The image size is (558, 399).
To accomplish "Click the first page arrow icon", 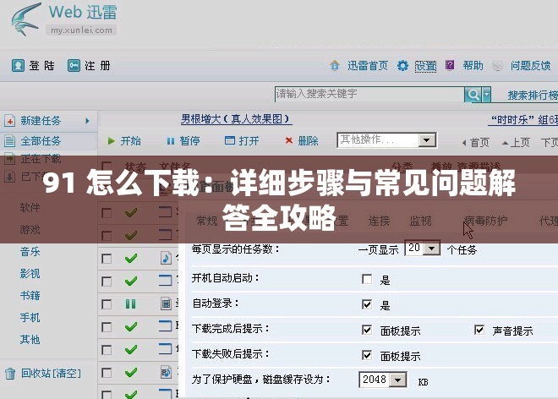I will click(464, 143).
